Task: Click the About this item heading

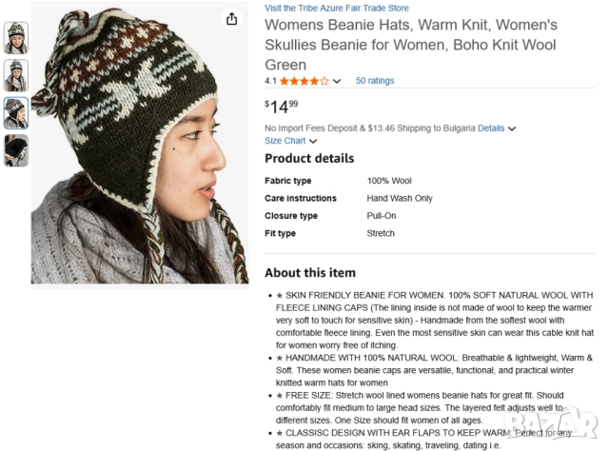Action: pos(310,273)
